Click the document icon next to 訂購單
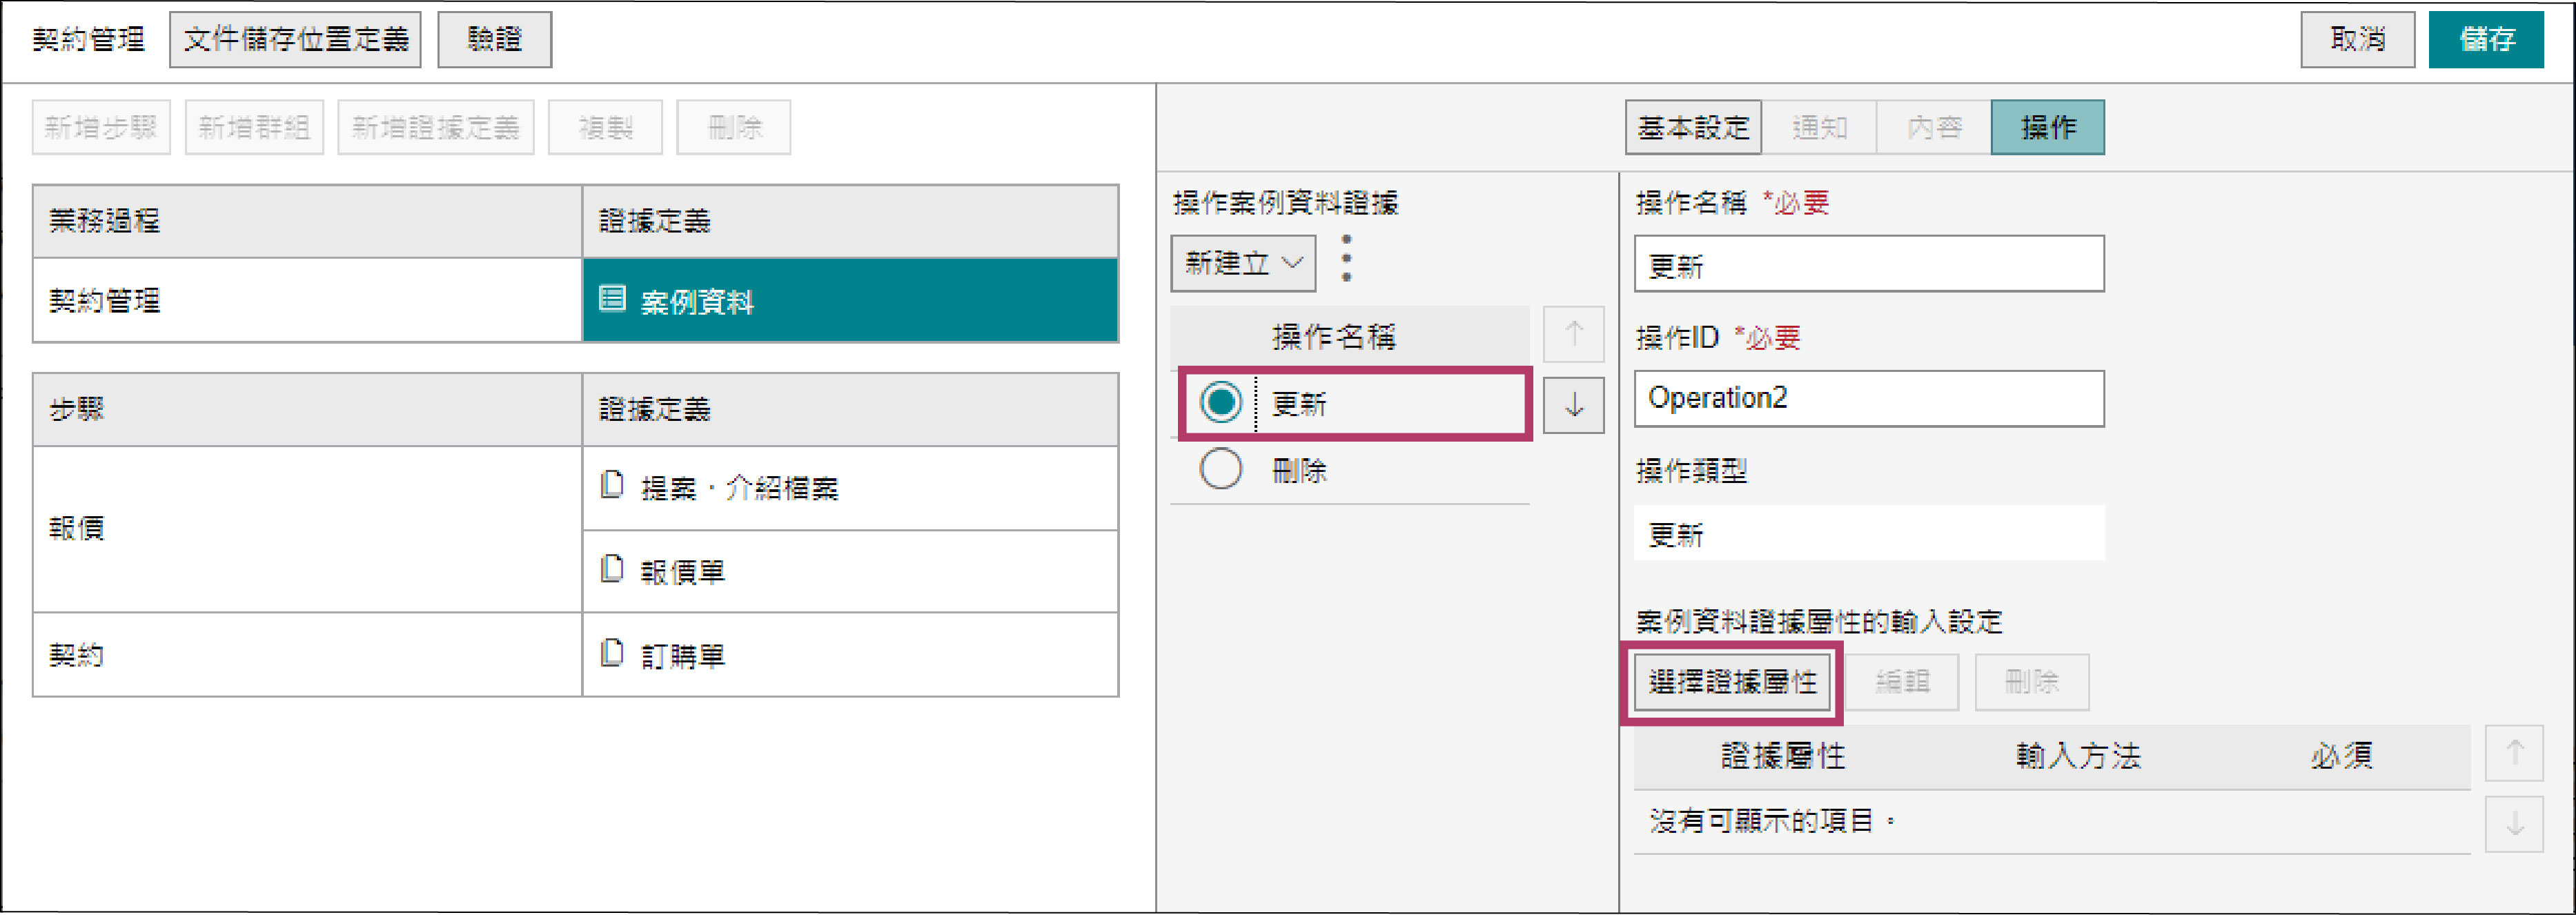Image resolution: width=2576 pixels, height=915 pixels. coord(611,654)
